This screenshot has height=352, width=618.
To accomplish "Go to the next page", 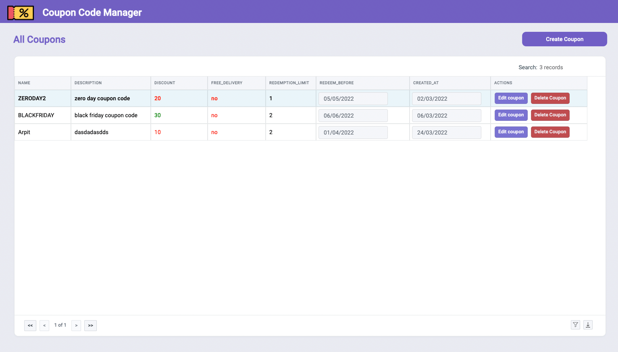I will [x=76, y=325].
